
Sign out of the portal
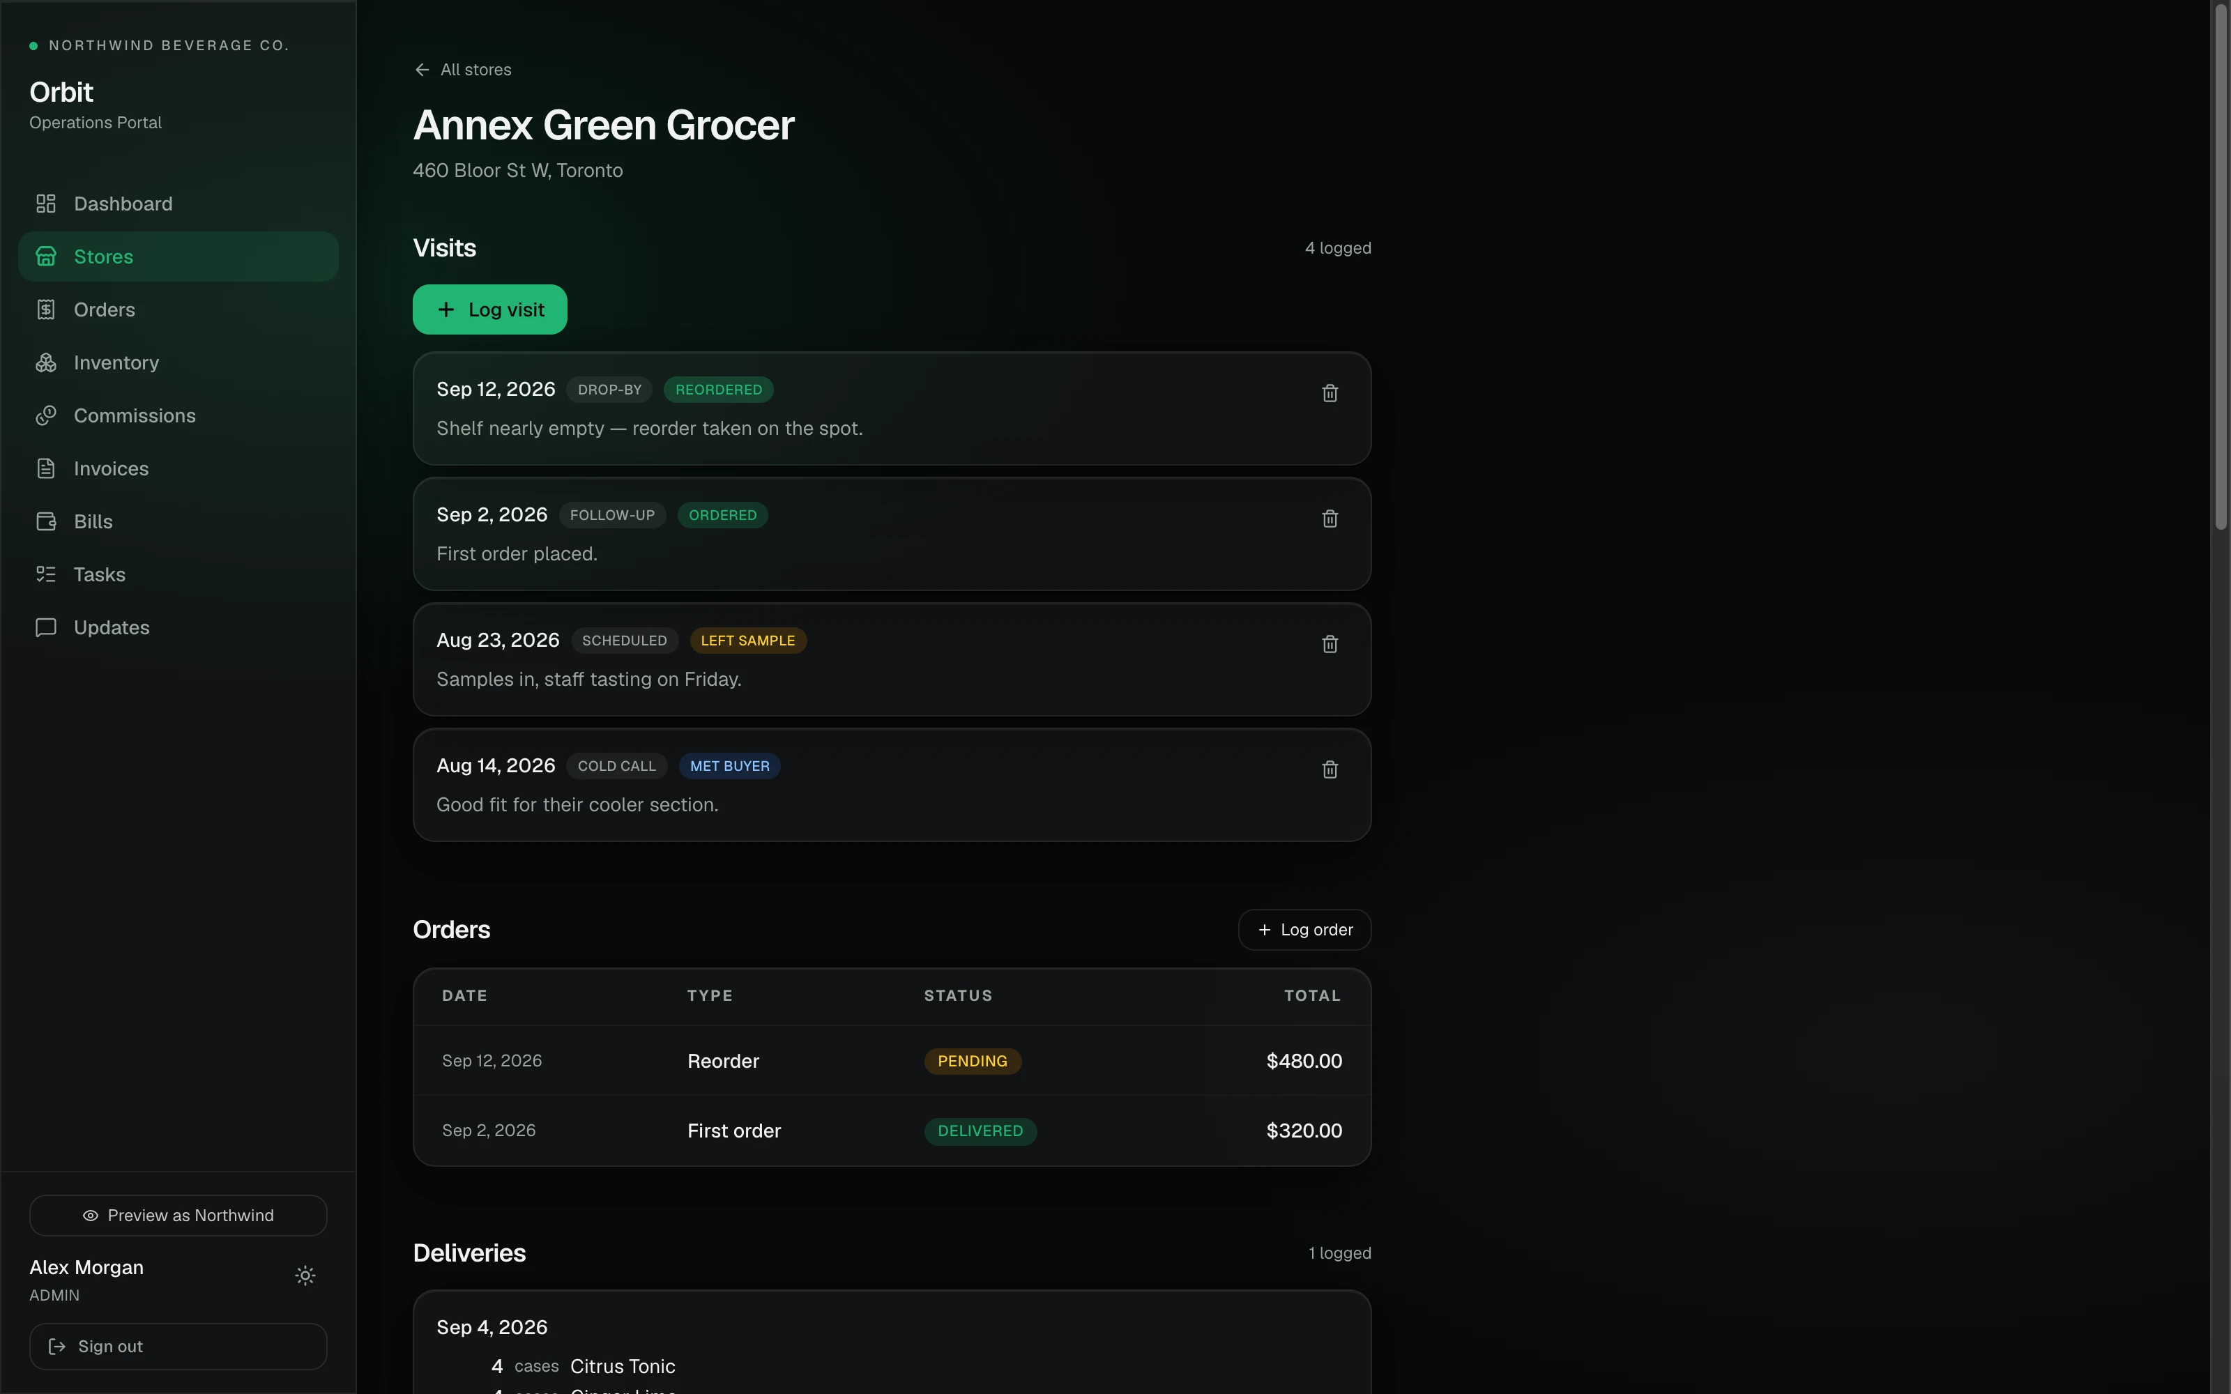pos(178,1346)
